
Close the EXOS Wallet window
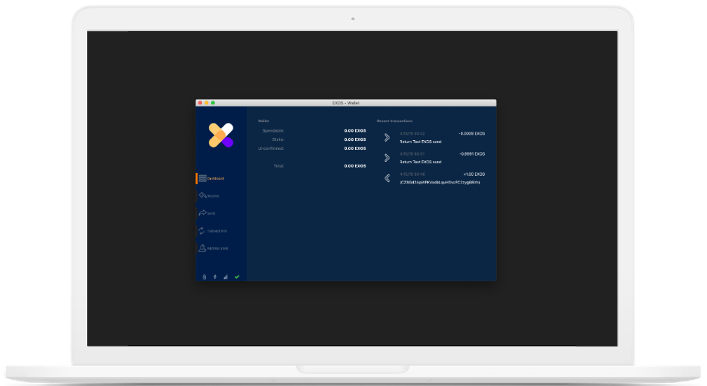(x=200, y=103)
